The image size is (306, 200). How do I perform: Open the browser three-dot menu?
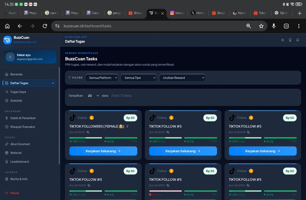(x=299, y=26)
